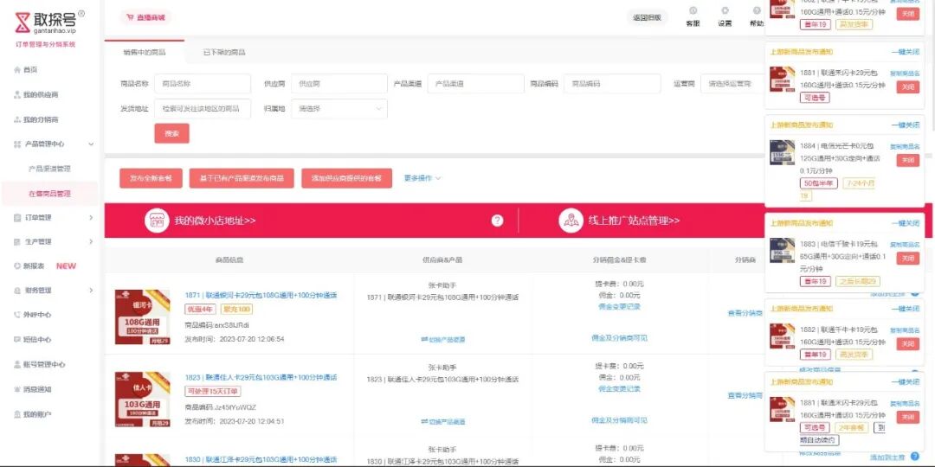Click the 银河卡 108G通用 product thumbnail
935x467 pixels.
143,317
